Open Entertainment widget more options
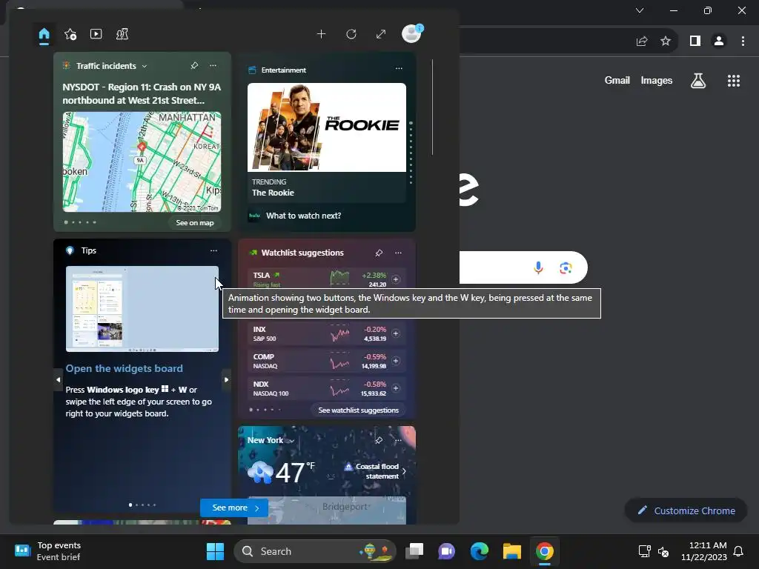 (399, 68)
